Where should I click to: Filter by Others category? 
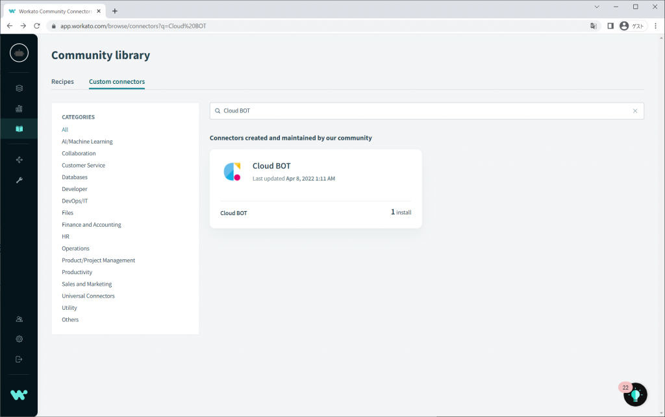point(70,320)
